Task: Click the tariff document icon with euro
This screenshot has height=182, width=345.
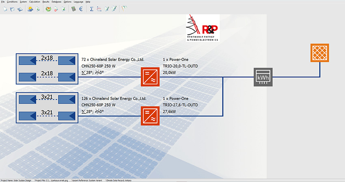Action: coord(38,9)
